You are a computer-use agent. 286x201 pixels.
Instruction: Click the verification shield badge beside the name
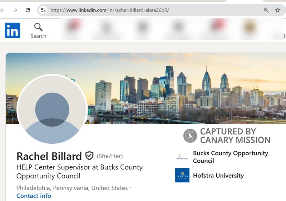tap(89, 156)
